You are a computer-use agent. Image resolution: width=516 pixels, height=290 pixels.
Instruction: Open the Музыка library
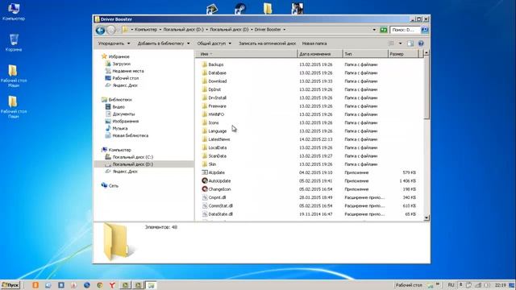[x=120, y=129]
